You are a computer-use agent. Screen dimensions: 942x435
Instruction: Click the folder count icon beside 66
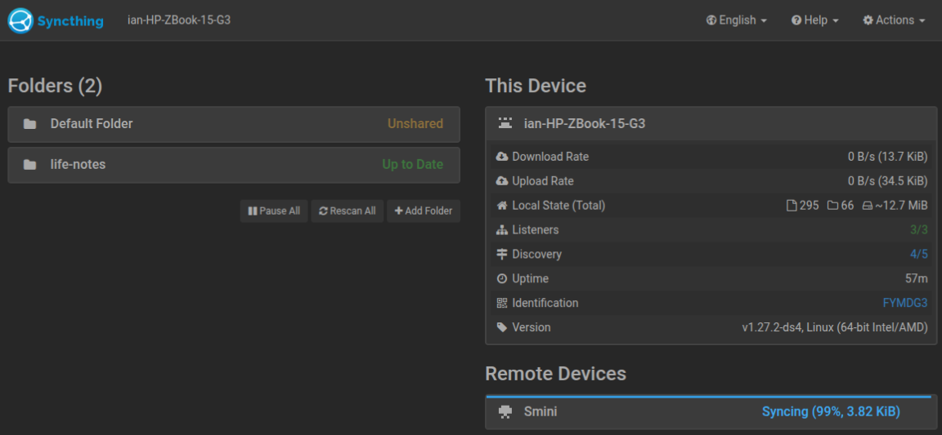[x=832, y=206]
